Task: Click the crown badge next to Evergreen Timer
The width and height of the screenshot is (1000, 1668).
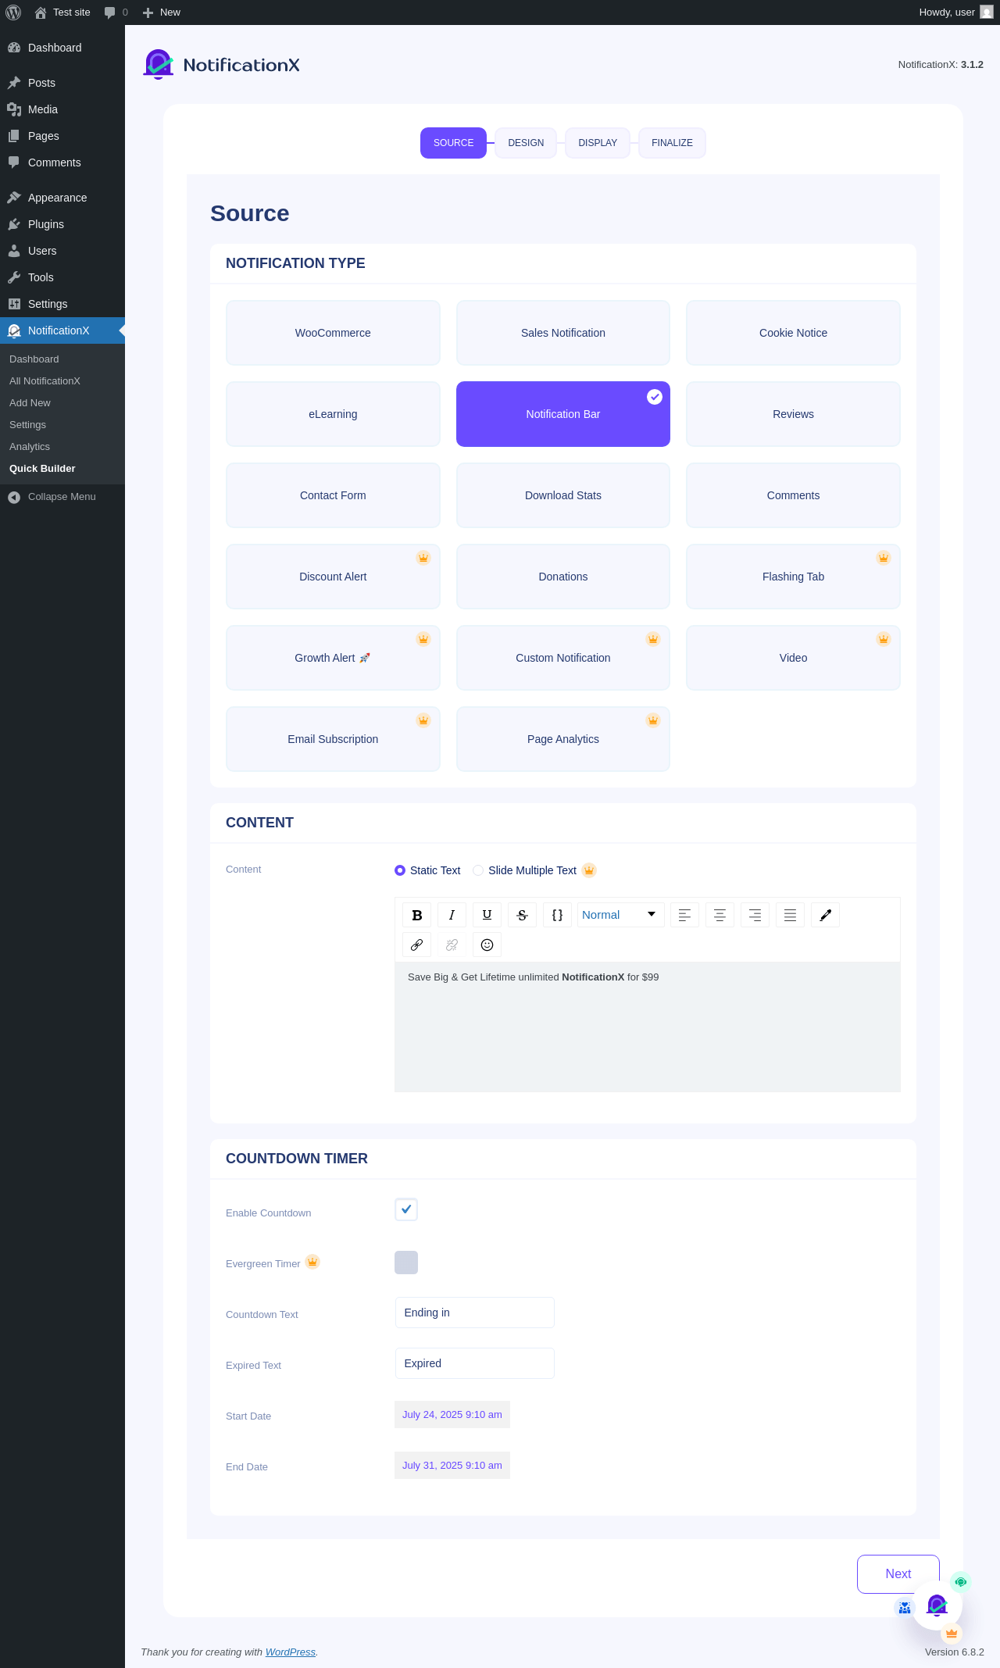Action: click(x=312, y=1262)
